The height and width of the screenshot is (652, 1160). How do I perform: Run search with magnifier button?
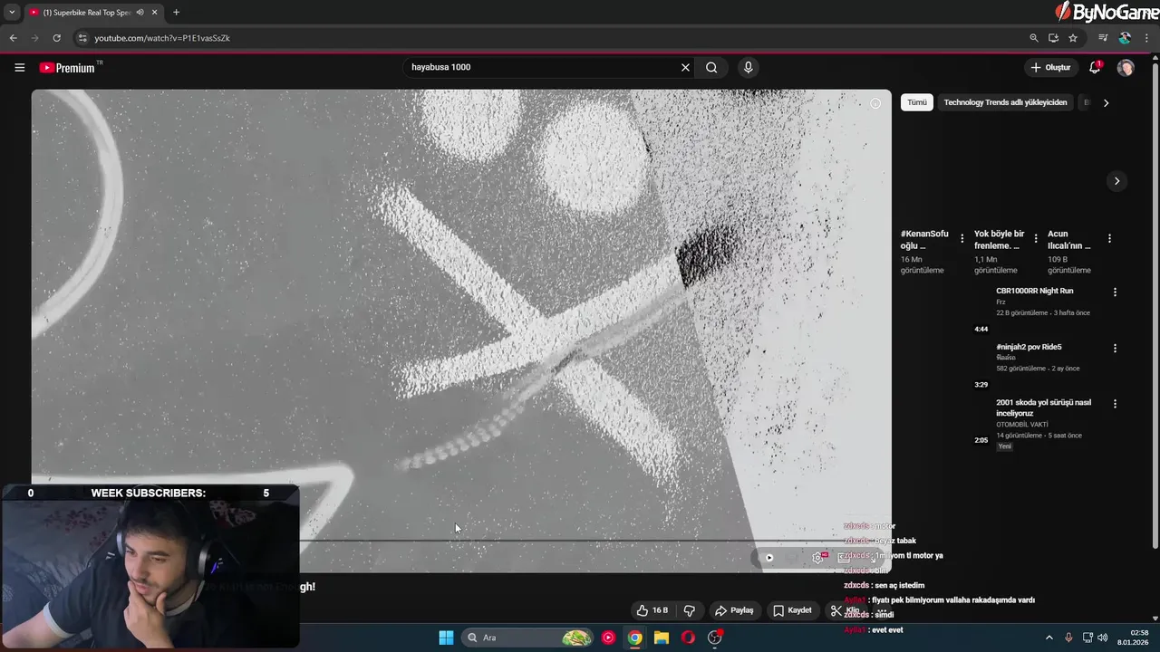click(711, 67)
